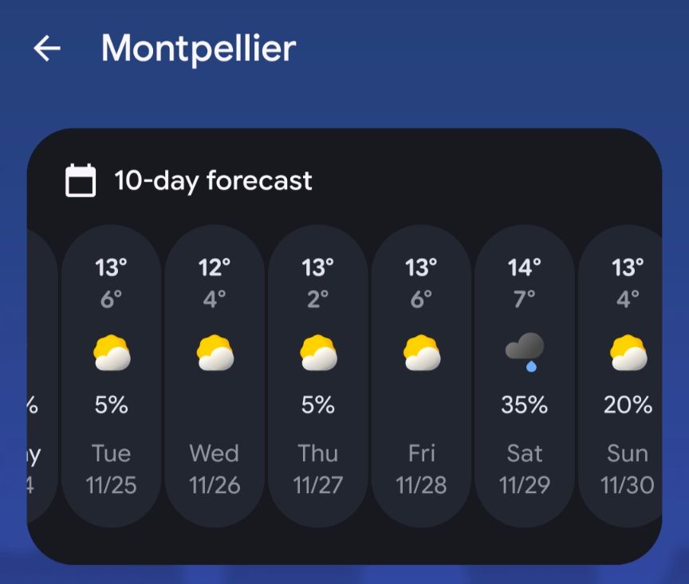Tap the 35% precipitation label for Saturday
This screenshot has height=584, width=689.
[524, 405]
